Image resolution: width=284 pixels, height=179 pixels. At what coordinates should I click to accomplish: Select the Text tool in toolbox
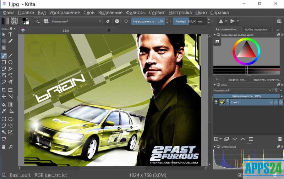pos(10,34)
